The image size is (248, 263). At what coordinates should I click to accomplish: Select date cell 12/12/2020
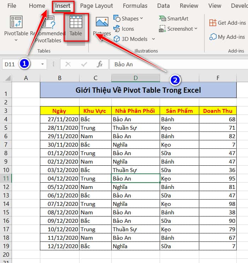tap(60, 246)
